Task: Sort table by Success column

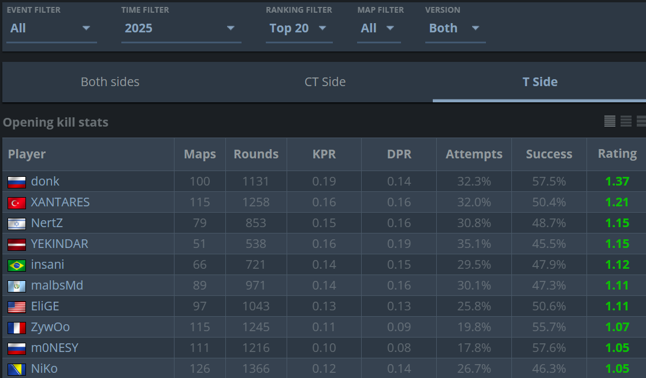Action: [x=549, y=154]
